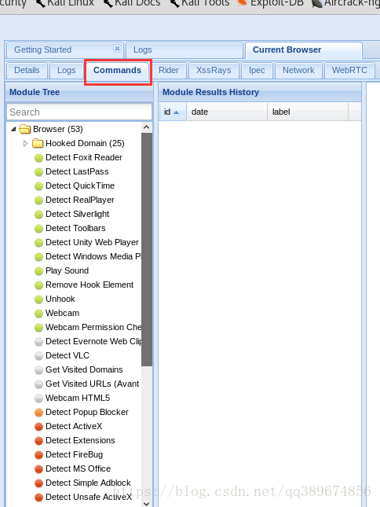
Task: Select the Detect Windows Media Player module
Action: 93,257
